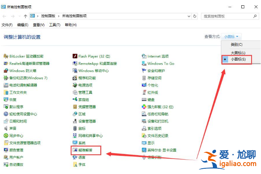
Task: Open 安全和维护 link
Action: tap(156, 71)
